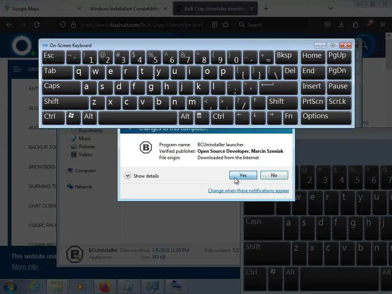Toggle the right Shift key on On-Screen Keyboard
Image resolution: width=392 pixels, height=294 pixels.
283,103
